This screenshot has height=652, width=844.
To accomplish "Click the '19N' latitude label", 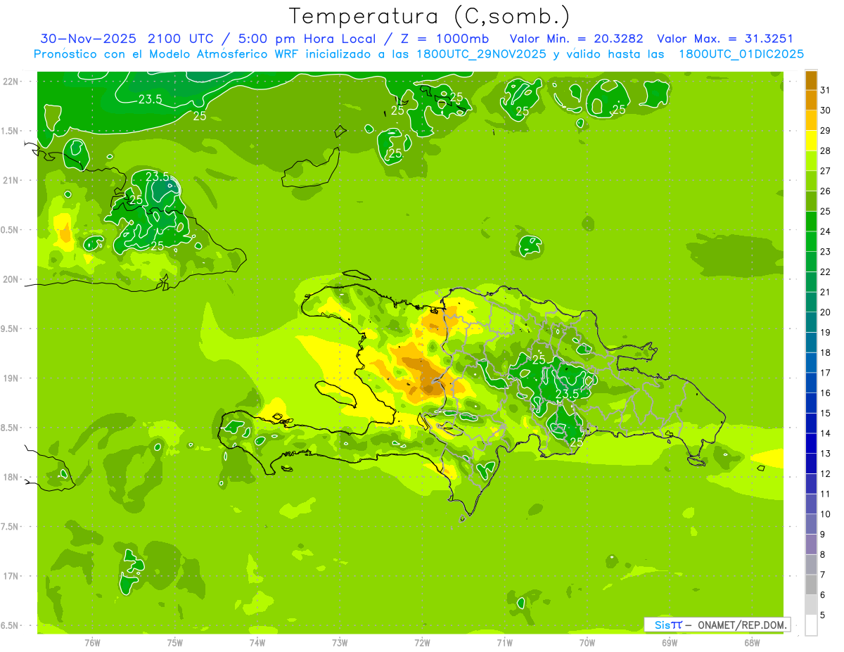I will (11, 378).
